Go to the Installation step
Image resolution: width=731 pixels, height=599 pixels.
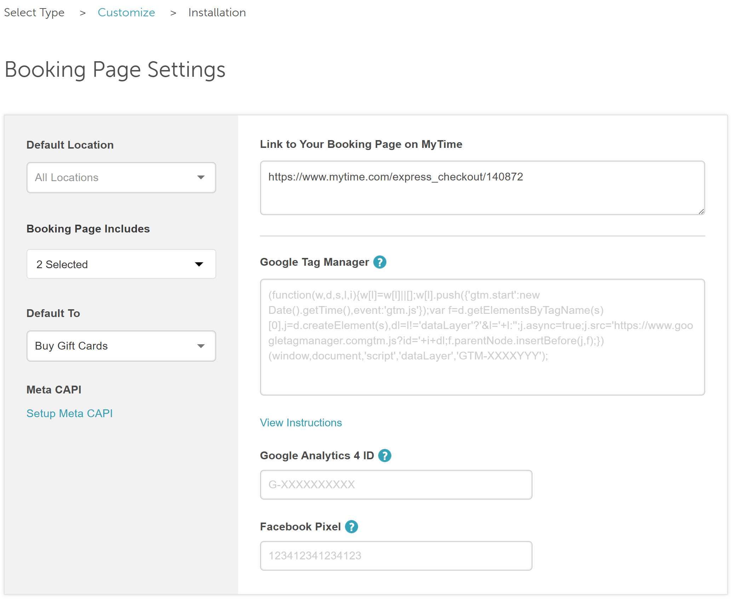point(217,13)
